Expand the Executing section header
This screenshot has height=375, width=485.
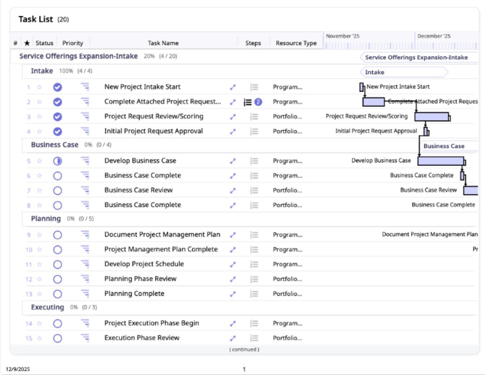(x=47, y=307)
